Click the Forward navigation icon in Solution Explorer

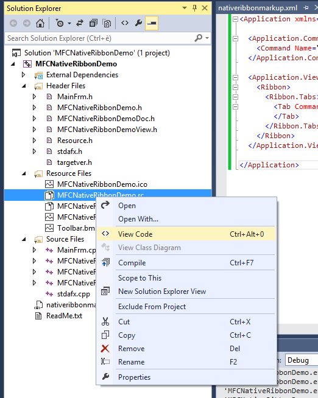(27, 23)
